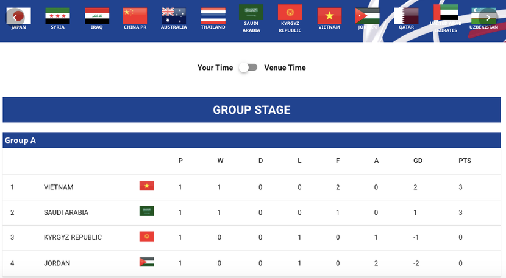Click the Vietnam row in Group A
506x278 pixels.
click(59, 187)
